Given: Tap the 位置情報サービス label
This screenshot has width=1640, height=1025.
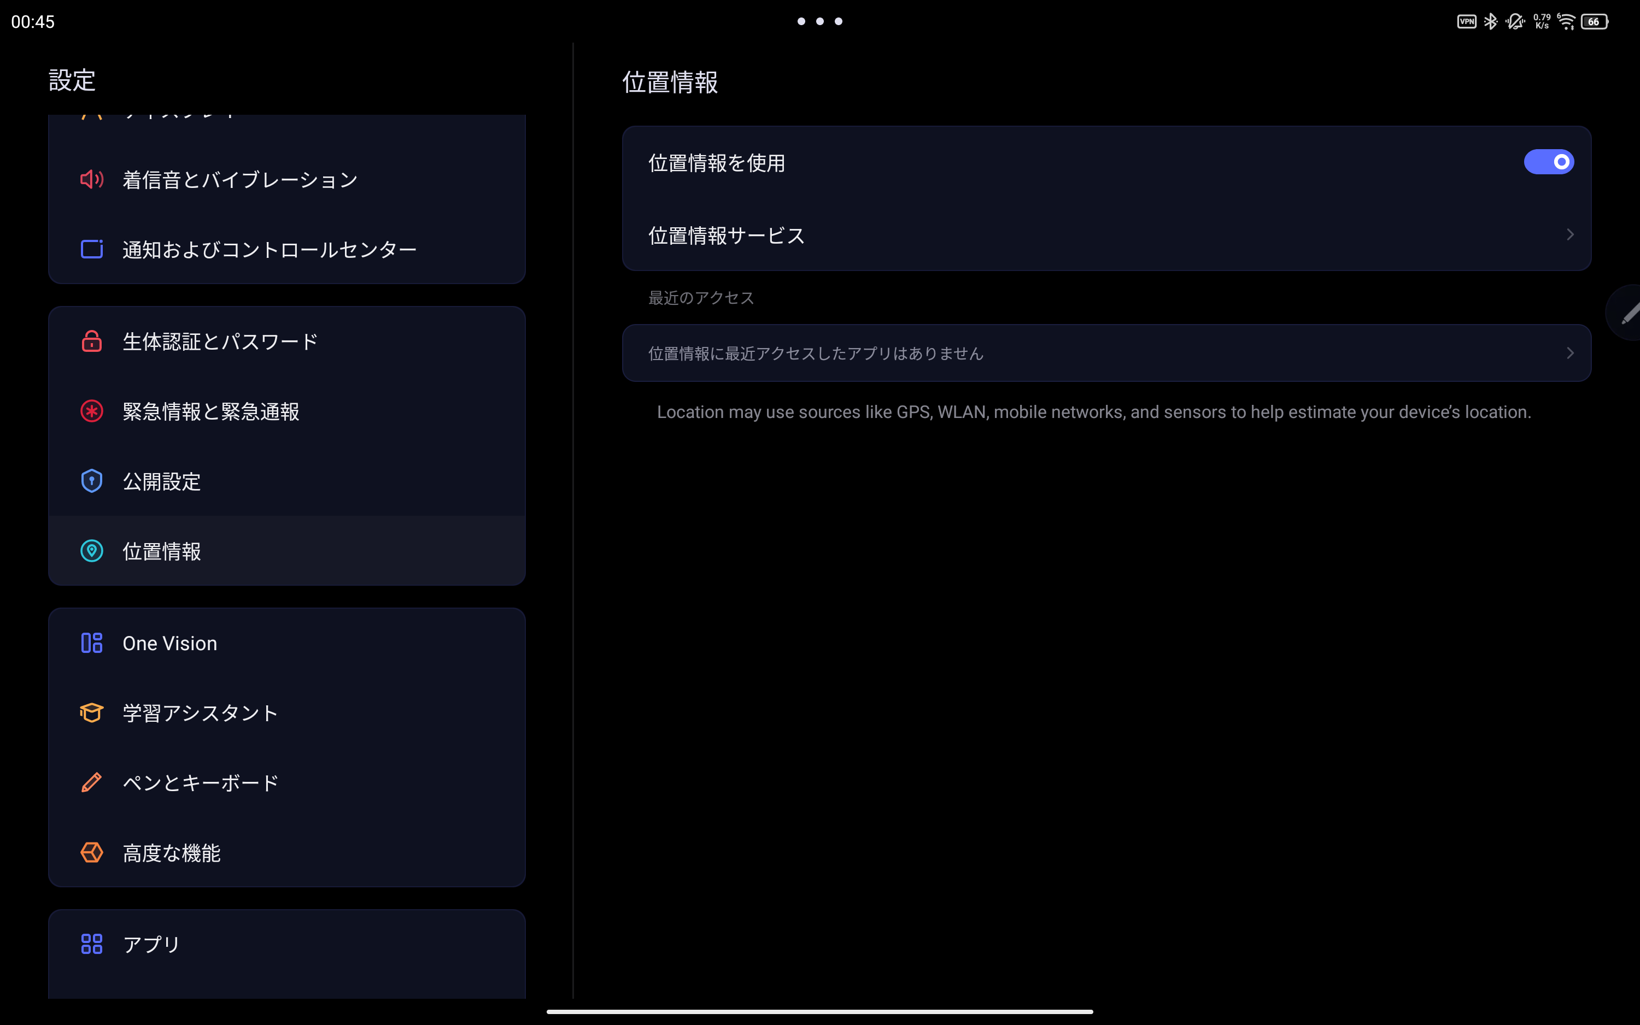Looking at the screenshot, I should (x=727, y=235).
